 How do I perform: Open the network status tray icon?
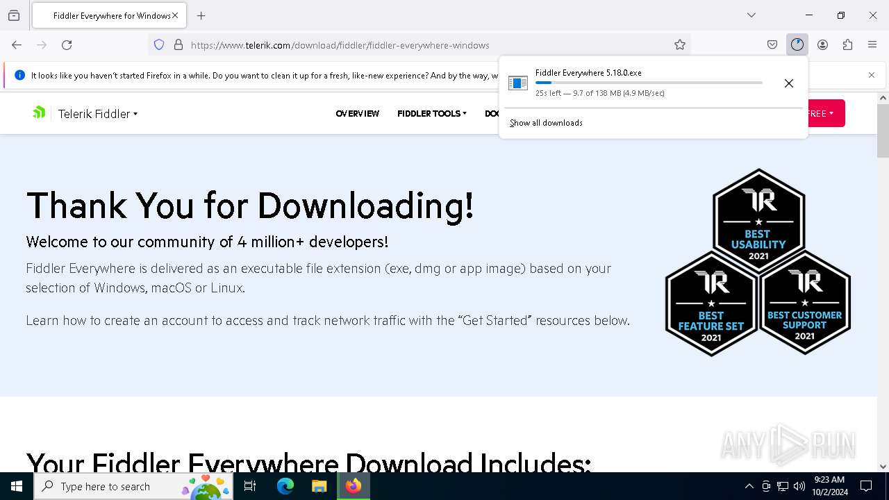[783, 486]
